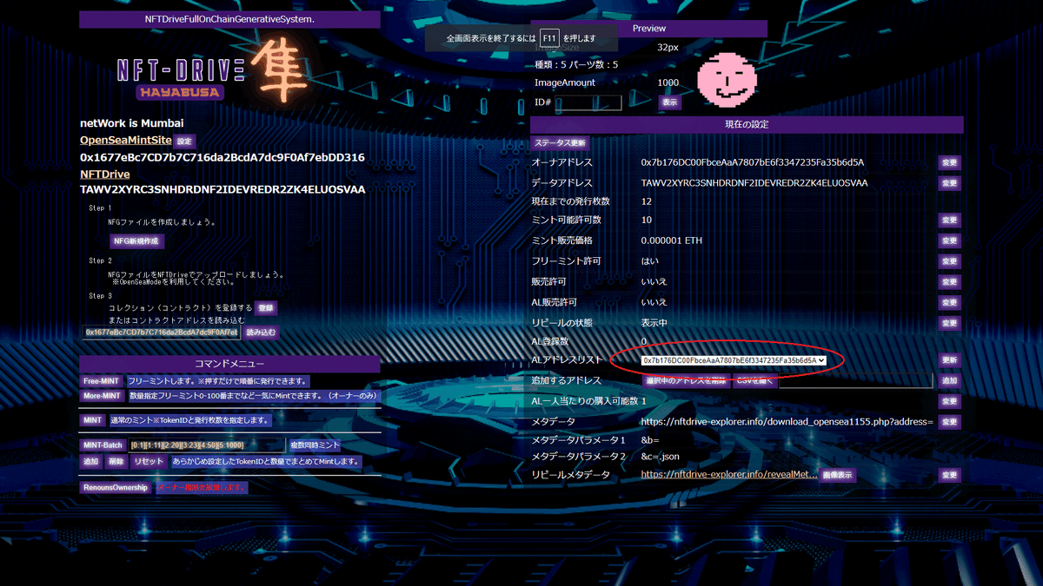Click the ステータス更新 button
This screenshot has width=1043, height=586.
560,142
